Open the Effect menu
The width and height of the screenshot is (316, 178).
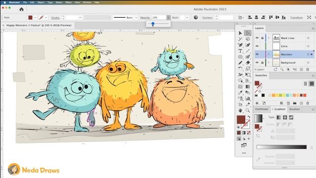(x=69, y=2)
